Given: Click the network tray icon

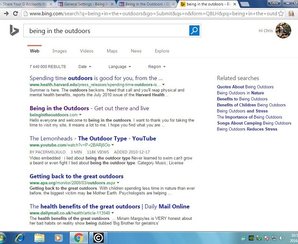Looking at the screenshot, I should [274, 238].
